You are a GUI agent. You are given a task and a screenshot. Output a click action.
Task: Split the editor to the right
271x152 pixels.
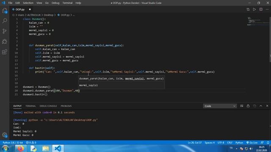(x=261, y=9)
